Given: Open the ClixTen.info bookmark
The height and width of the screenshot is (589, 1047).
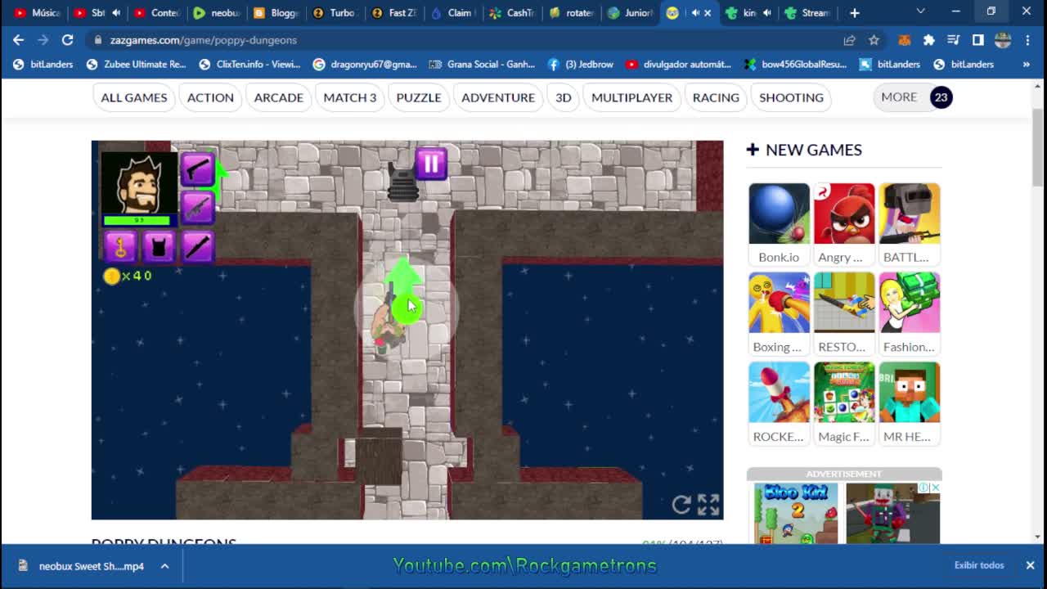Looking at the screenshot, I should pyautogui.click(x=249, y=64).
